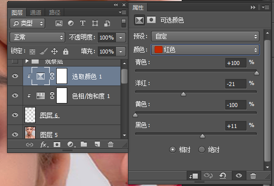Select the 相对 radio button

pos(173,149)
